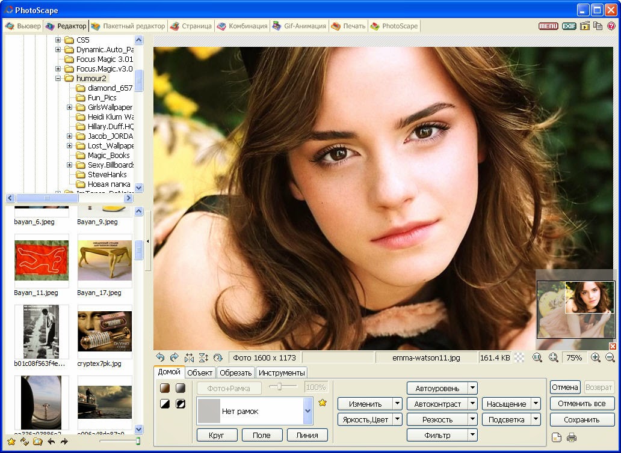The width and height of the screenshot is (621, 453).
Task: Open the frame selector 'Нет рамок' dropdown
Action: [x=308, y=411]
